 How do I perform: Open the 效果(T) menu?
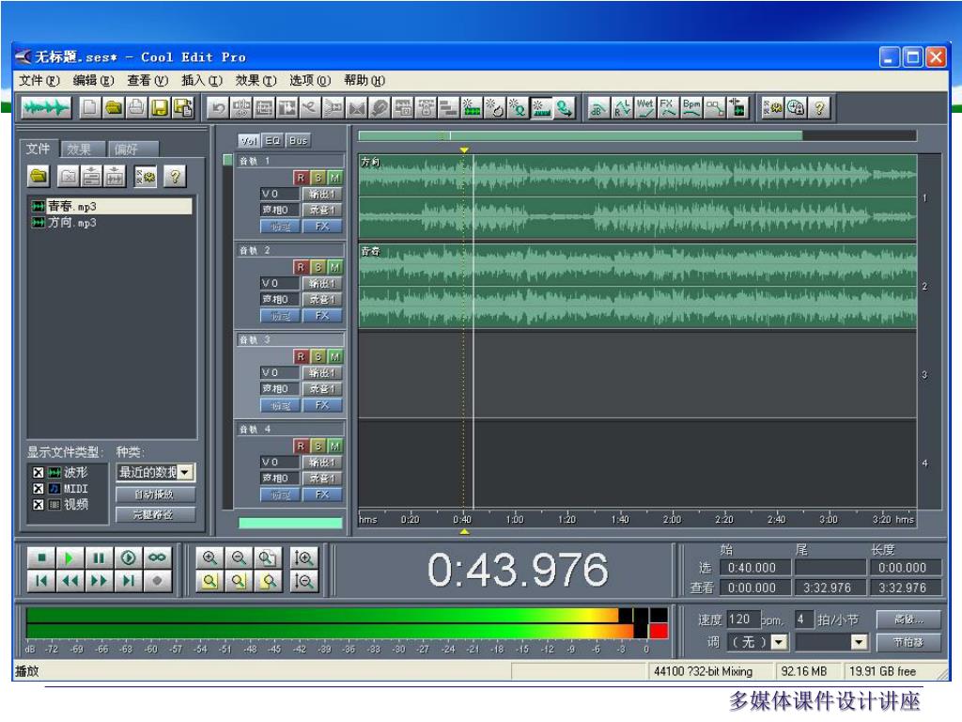click(x=256, y=81)
